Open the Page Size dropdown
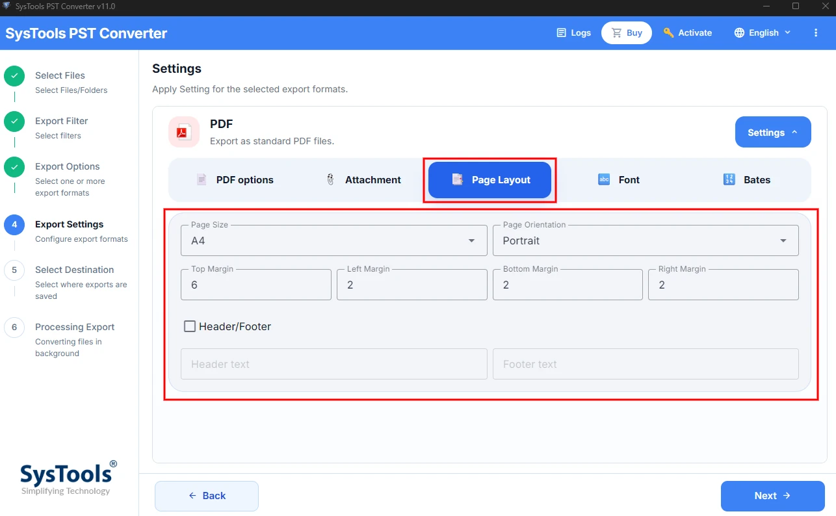 [x=334, y=240]
